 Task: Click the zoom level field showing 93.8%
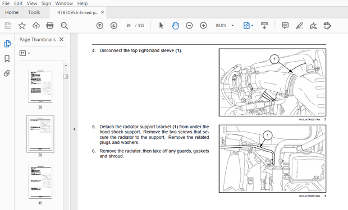point(221,26)
